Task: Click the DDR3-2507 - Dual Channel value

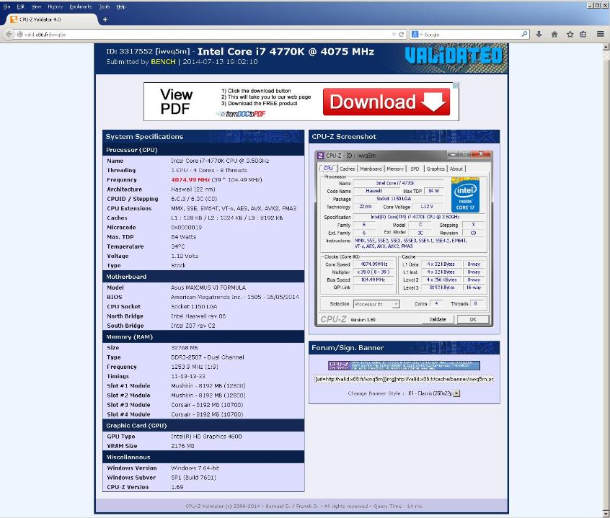Action: (208, 357)
